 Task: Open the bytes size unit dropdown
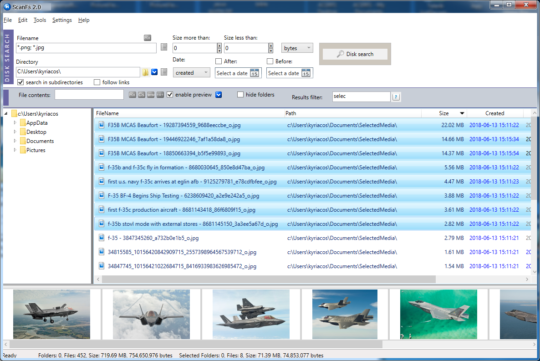[x=297, y=48]
